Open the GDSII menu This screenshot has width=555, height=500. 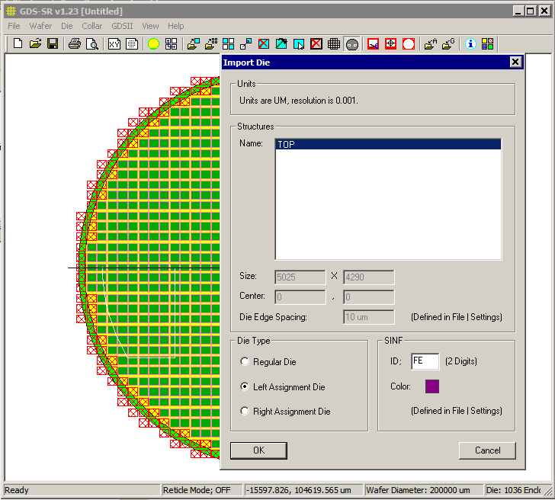click(122, 26)
